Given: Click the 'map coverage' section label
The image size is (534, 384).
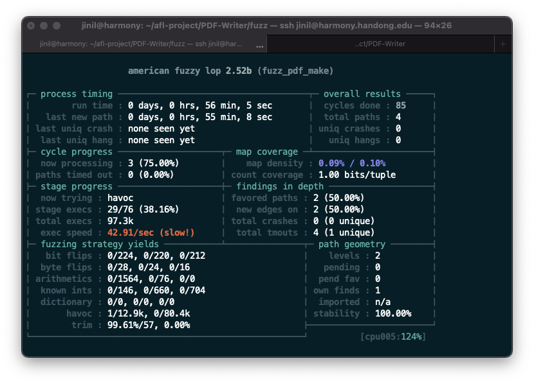Looking at the screenshot, I should point(267,152).
